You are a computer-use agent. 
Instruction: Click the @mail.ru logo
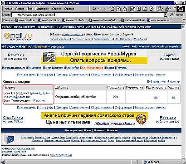coord(18,37)
